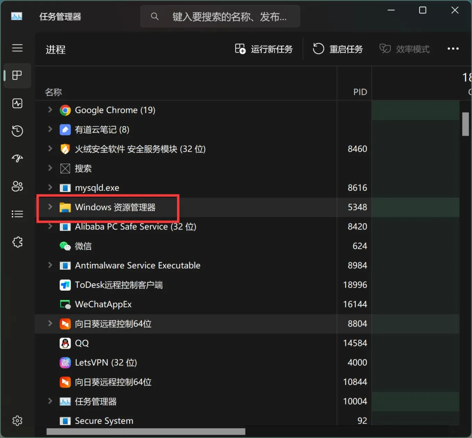472x438 pixels.
Task: Click the 微信 process icon
Action: (x=65, y=246)
